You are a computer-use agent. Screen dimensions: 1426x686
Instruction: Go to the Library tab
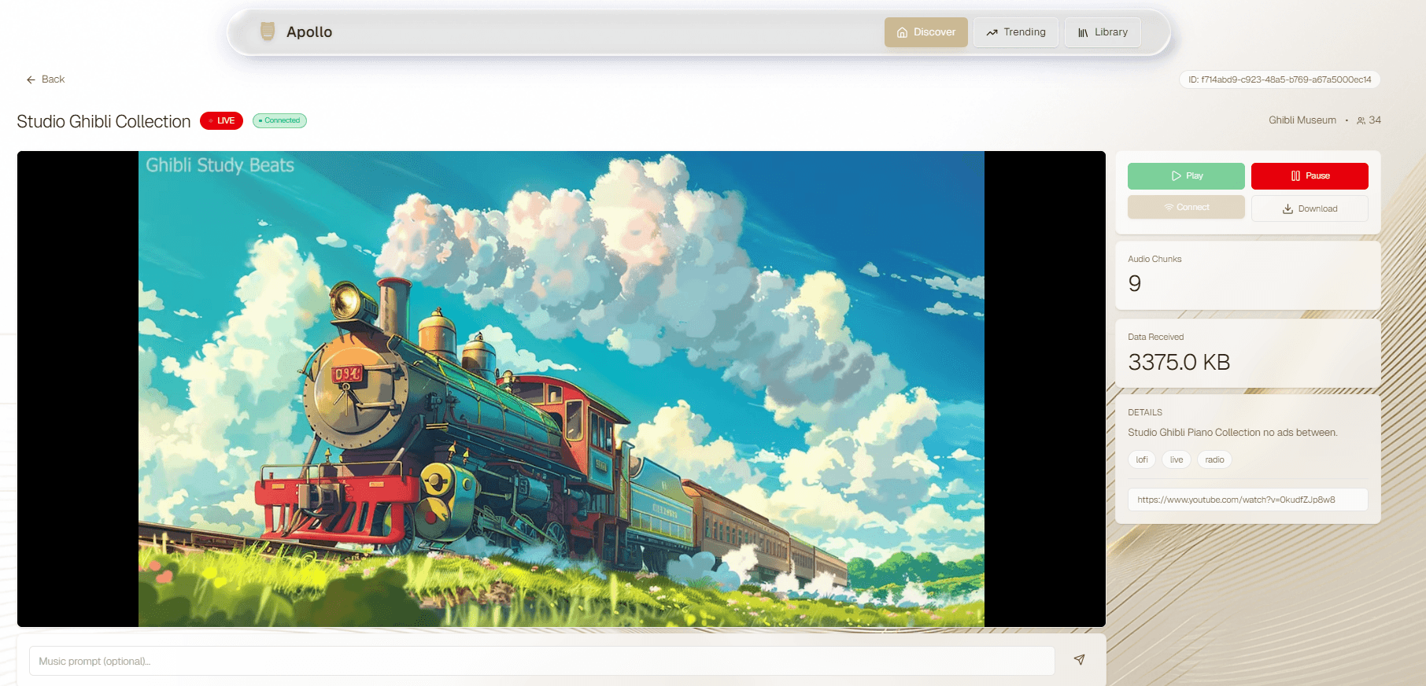pyautogui.click(x=1103, y=32)
